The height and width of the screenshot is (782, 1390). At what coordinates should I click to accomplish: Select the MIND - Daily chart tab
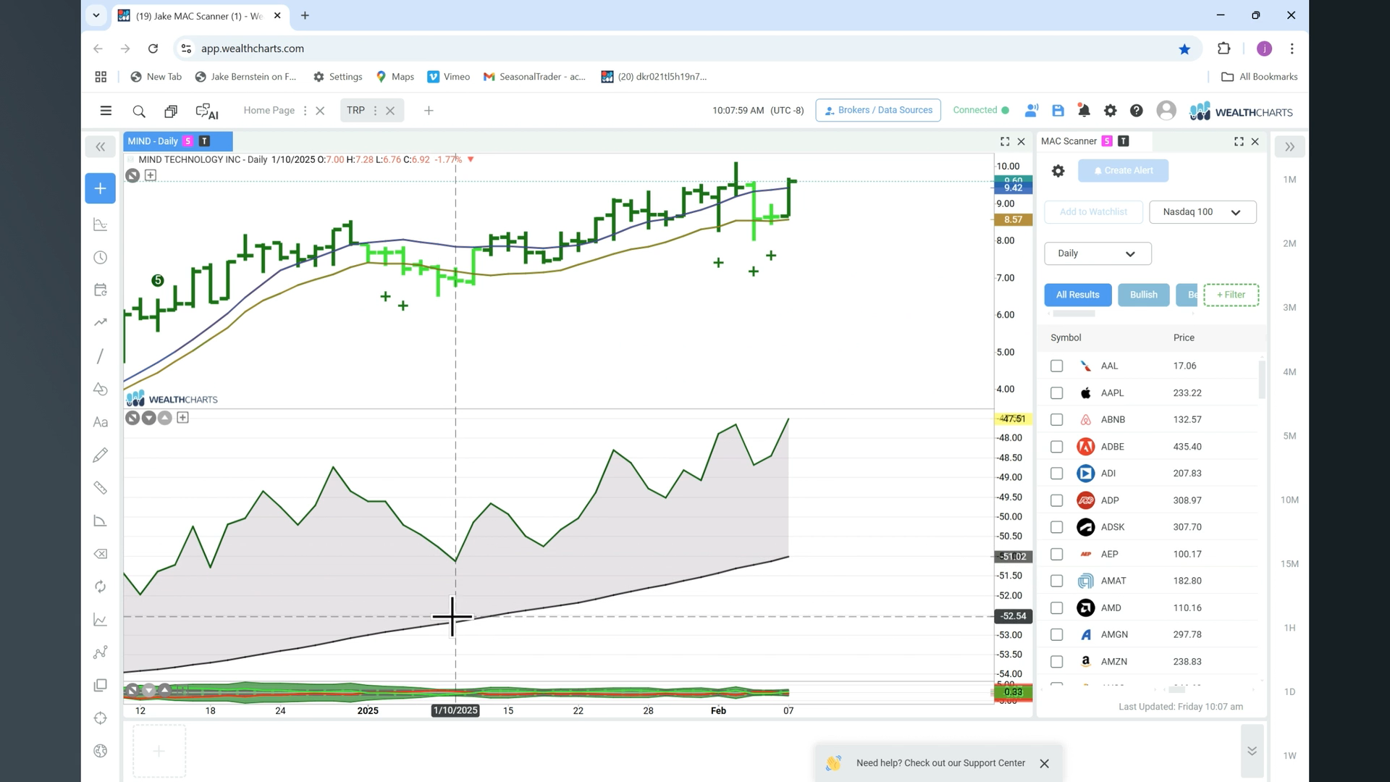click(178, 141)
